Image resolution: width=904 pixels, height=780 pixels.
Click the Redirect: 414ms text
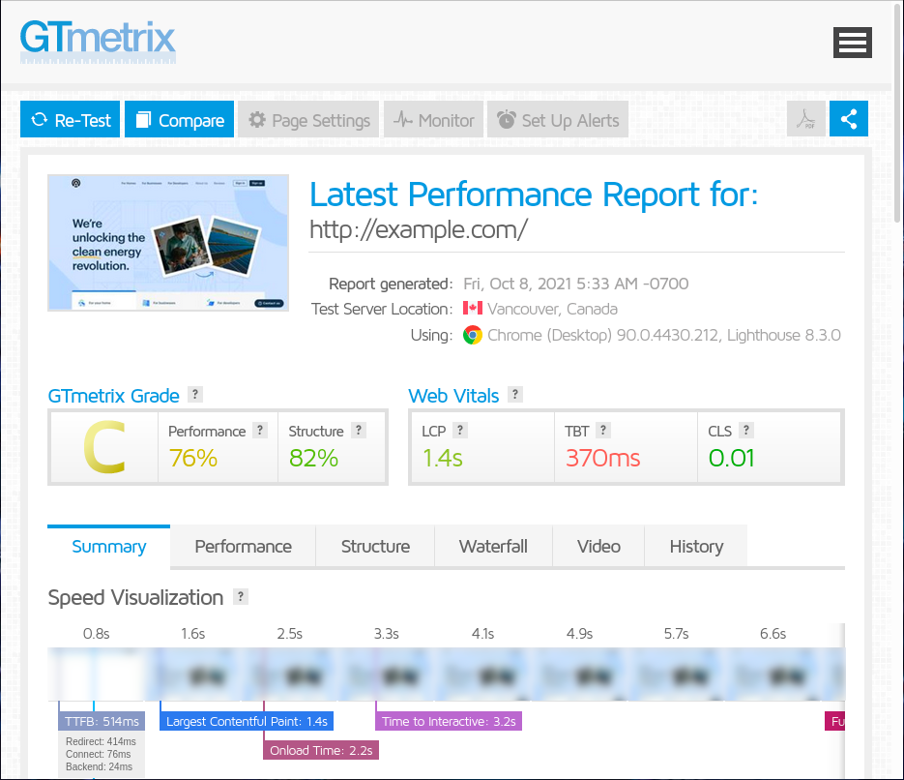point(101,741)
